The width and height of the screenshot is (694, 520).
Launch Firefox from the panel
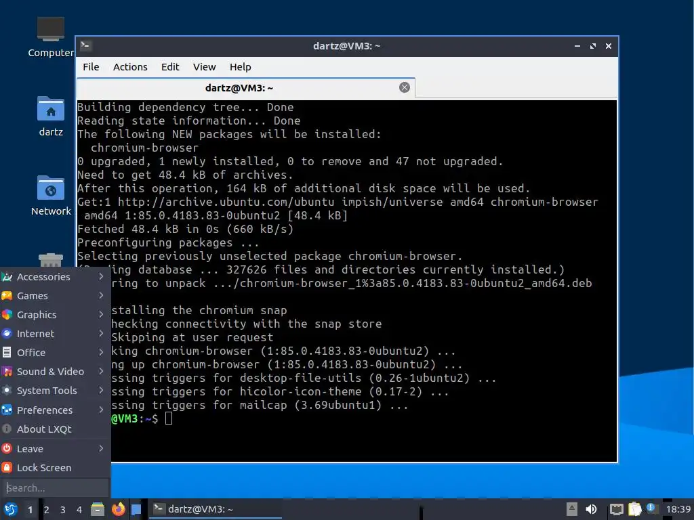tap(118, 509)
